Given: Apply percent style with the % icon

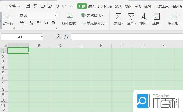Looking at the screenshot, I should coord(32,23).
